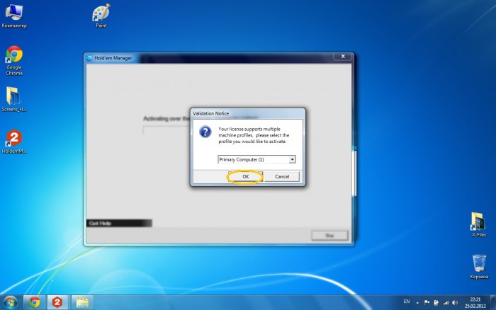
Task: Confirm the Validation Notice with OK
Action: tap(245, 177)
